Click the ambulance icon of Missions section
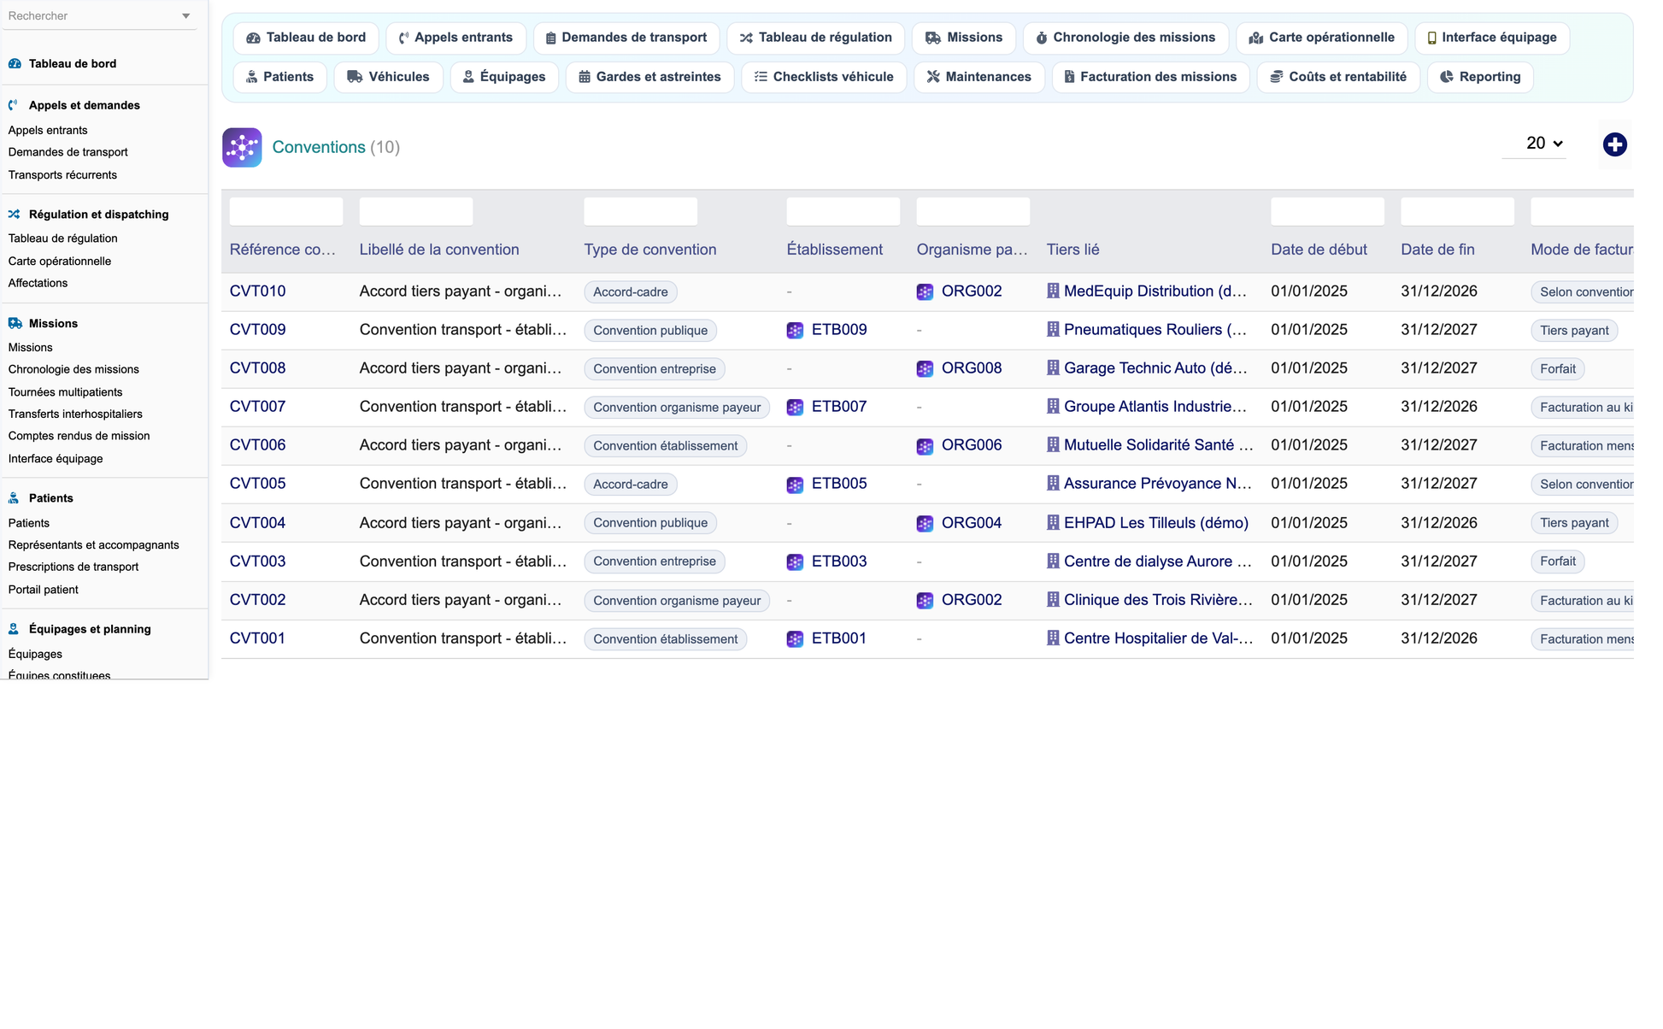The image size is (1663, 1029). (x=15, y=323)
